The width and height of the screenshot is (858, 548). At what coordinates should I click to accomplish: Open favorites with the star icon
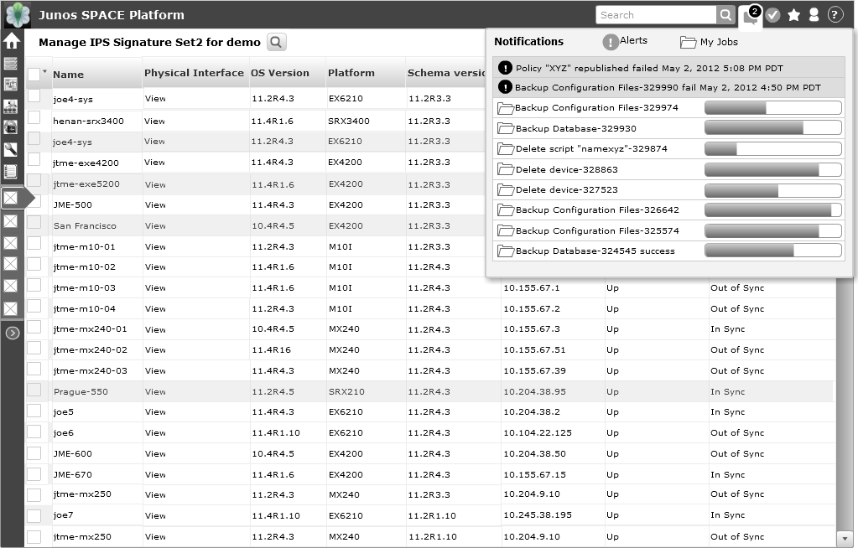[x=793, y=15]
